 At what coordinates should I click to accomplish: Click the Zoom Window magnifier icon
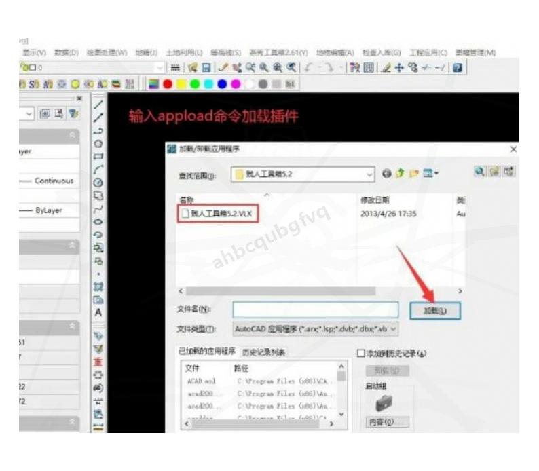(x=264, y=68)
